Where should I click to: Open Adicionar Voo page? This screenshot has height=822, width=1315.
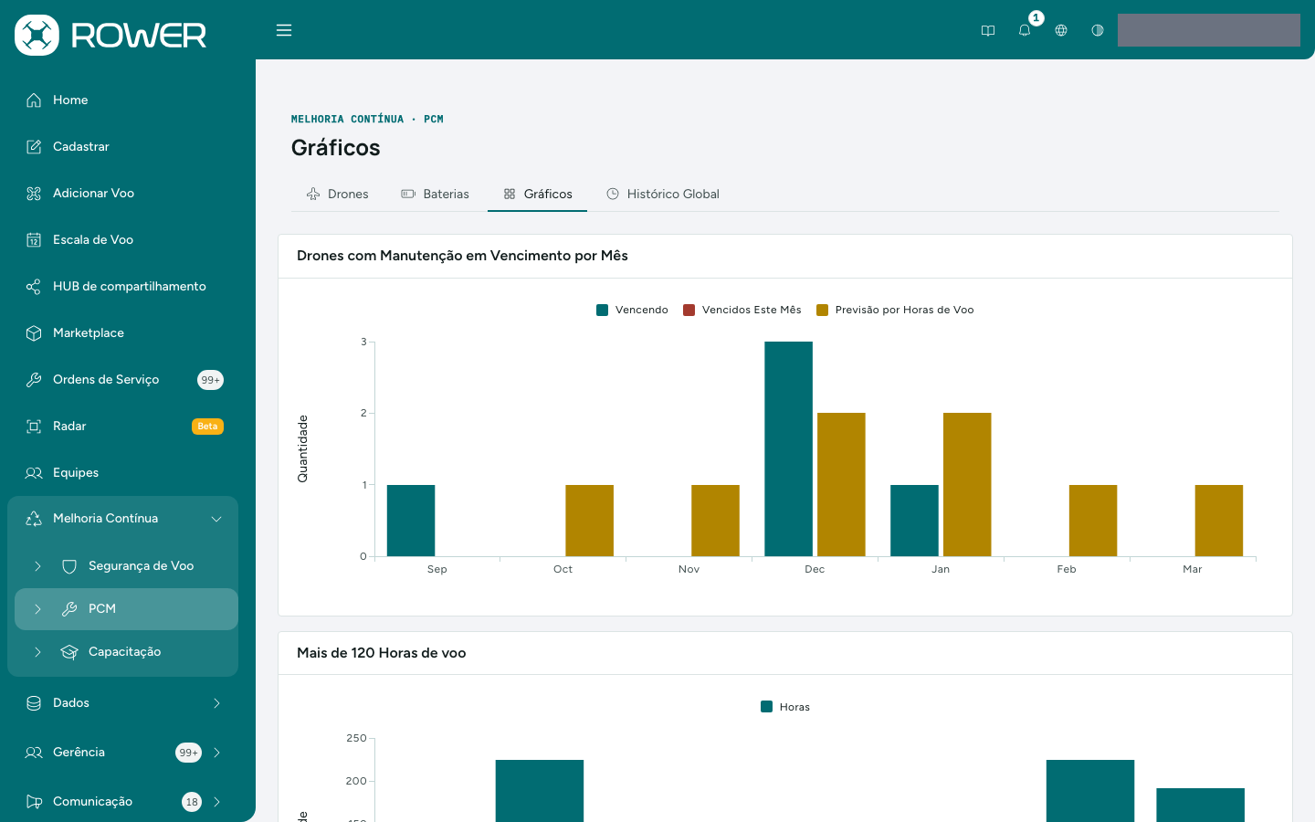click(93, 194)
